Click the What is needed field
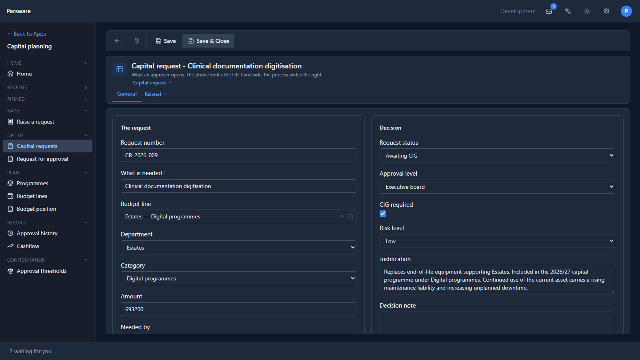640x360 pixels. coord(238,186)
